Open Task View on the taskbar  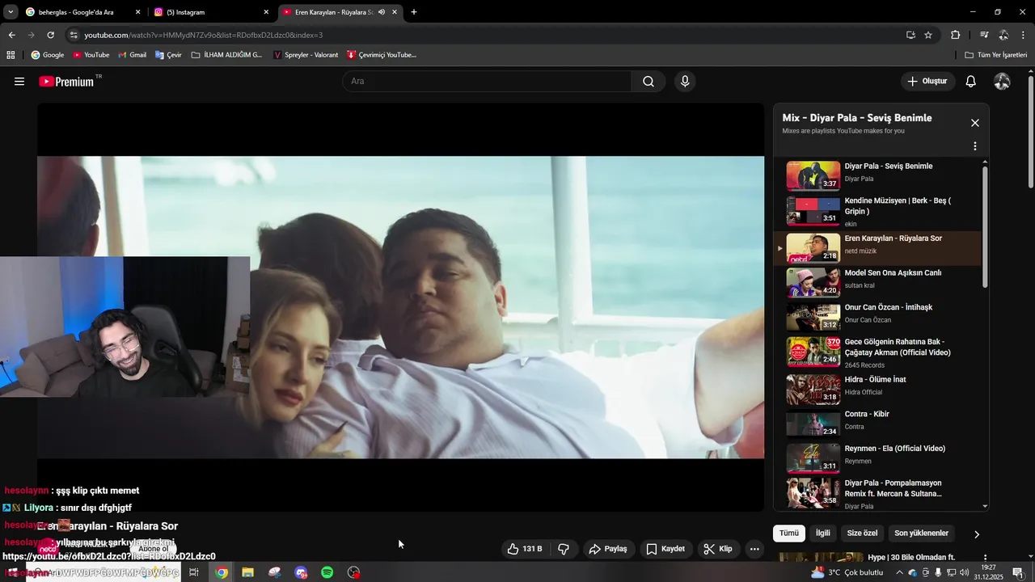coord(194,572)
